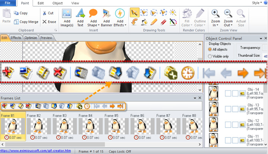This screenshot has height=154, width=268.
Task: Select the Visible only radio button
Action: click(210, 56)
